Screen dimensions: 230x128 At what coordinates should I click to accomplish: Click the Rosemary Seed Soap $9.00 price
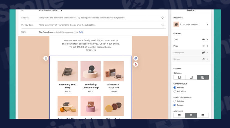67,91
